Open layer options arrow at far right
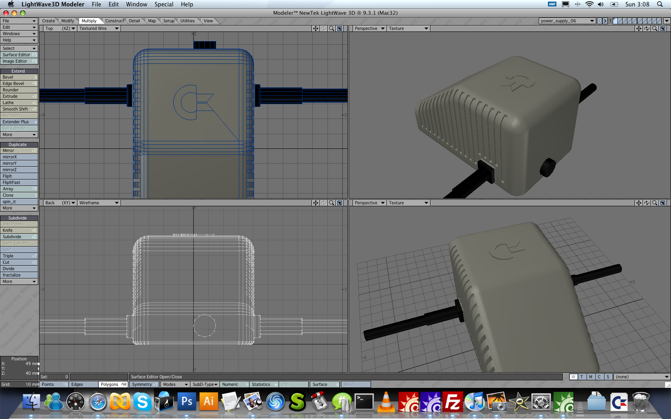This screenshot has width=671, height=419. coord(667,21)
